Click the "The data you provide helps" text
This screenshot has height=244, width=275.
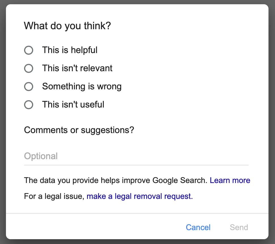(72, 180)
